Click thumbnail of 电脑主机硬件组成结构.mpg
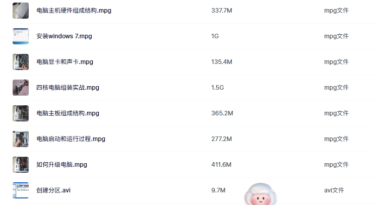This screenshot has height=205, width=374. tap(21, 10)
